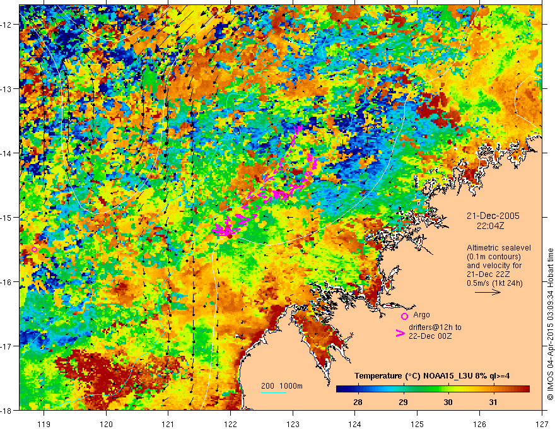555x429 pixels.
Task: Click the date label 21-Dec-2005
Action: point(493,216)
